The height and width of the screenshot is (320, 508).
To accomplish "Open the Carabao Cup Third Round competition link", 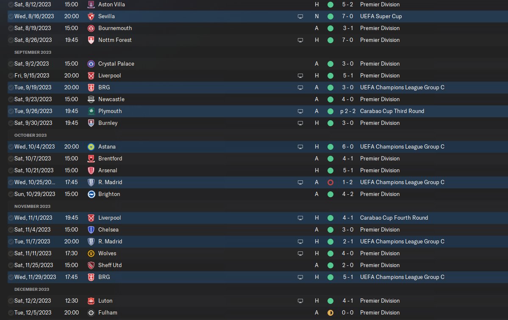I will [x=392, y=111].
